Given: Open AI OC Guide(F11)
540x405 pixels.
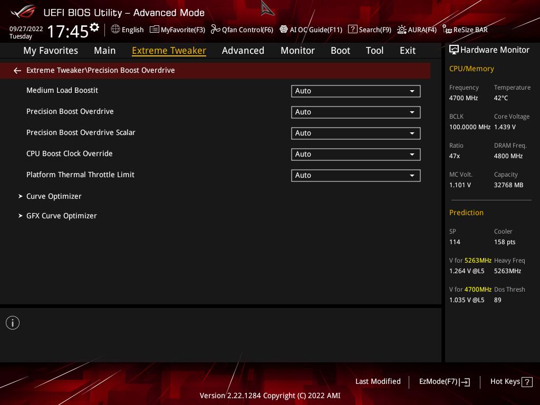Looking at the screenshot, I should tap(311, 30).
